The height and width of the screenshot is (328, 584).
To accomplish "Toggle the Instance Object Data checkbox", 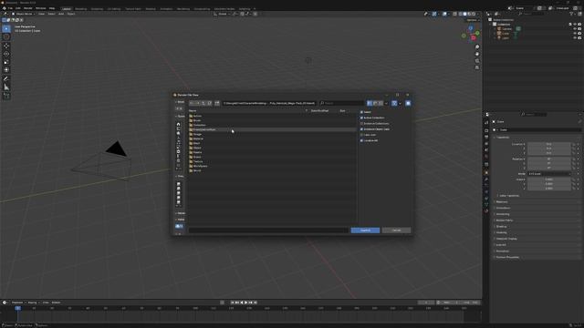I will pyautogui.click(x=361, y=129).
